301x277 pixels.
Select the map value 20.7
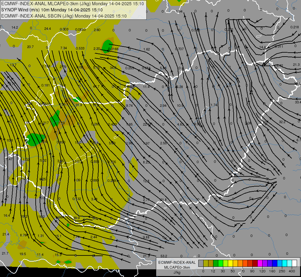click(30, 47)
